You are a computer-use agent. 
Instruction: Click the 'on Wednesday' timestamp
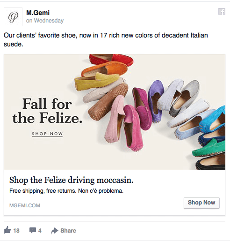point(45,21)
